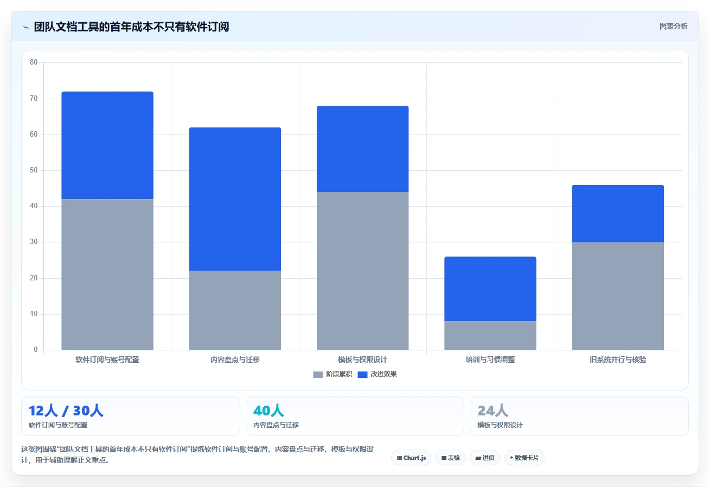
Task: Click the blue bar segment of 培训与习惯调整
Action: coord(490,289)
